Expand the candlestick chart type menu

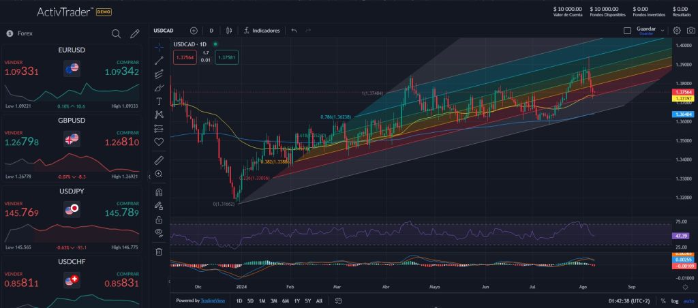tap(229, 31)
